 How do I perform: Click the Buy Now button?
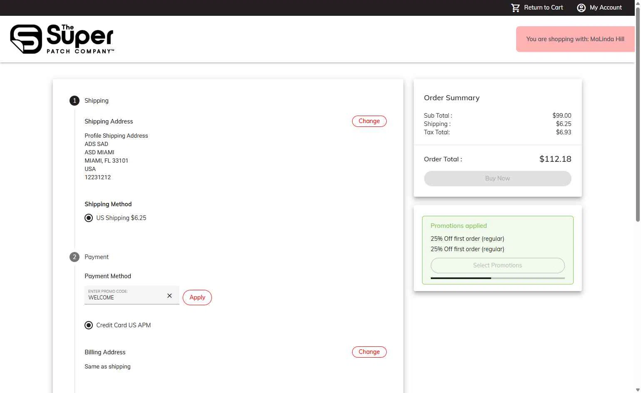[x=497, y=178]
